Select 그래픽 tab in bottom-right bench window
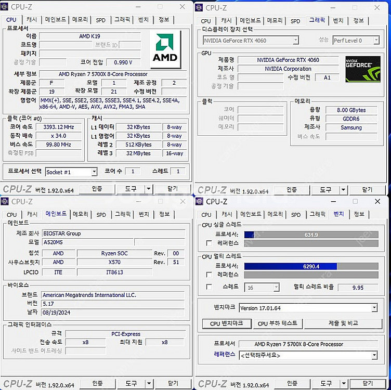The width and height of the screenshot is (391, 390). pyautogui.click(x=317, y=214)
